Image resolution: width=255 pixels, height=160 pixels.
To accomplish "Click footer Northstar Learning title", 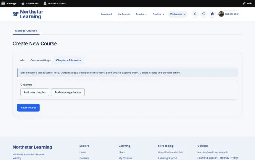I will [x=32, y=147].
